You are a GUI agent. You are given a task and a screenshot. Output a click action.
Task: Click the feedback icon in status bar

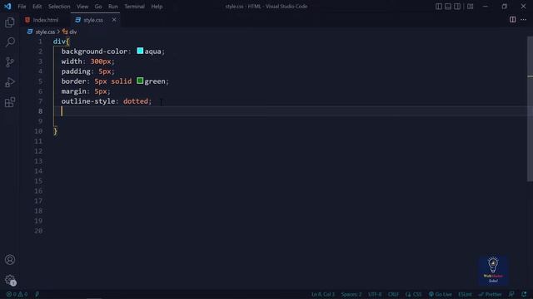tap(511, 294)
